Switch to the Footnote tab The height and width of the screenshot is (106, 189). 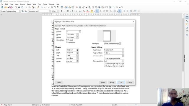tap(103, 26)
